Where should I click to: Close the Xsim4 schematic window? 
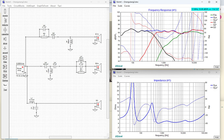click(x=106, y=2)
